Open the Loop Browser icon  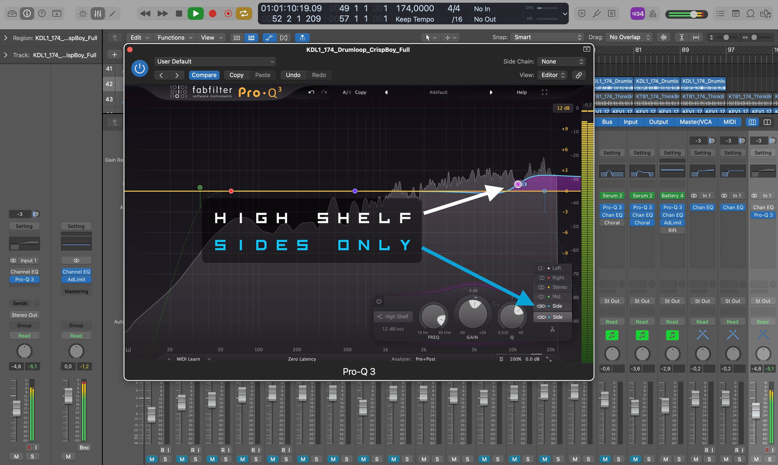(751, 13)
